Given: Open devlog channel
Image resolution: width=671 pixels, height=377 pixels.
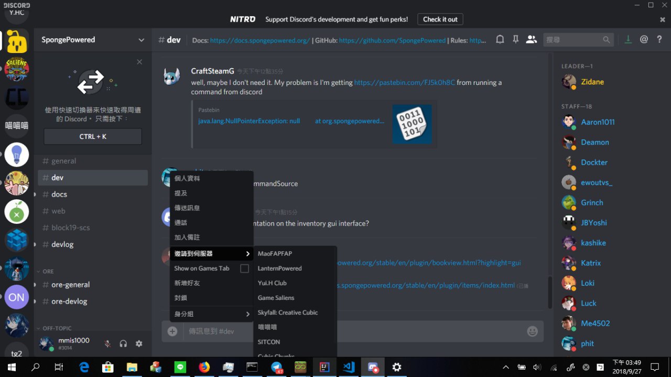Looking at the screenshot, I should [x=93, y=244].
